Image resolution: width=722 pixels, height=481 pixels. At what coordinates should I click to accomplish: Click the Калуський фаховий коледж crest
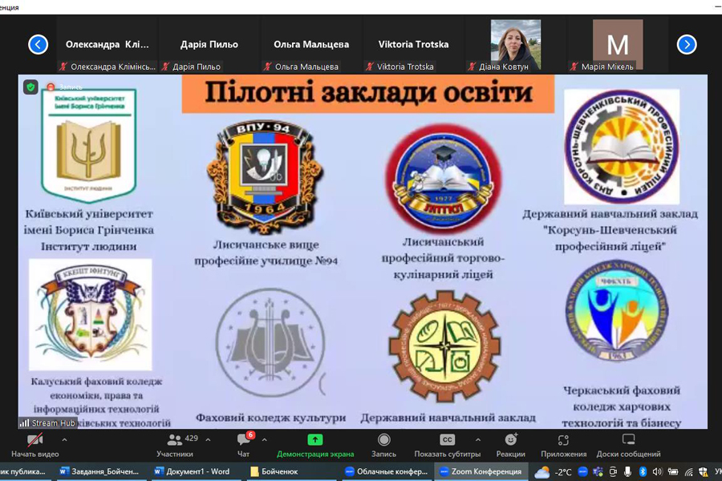[90, 314]
